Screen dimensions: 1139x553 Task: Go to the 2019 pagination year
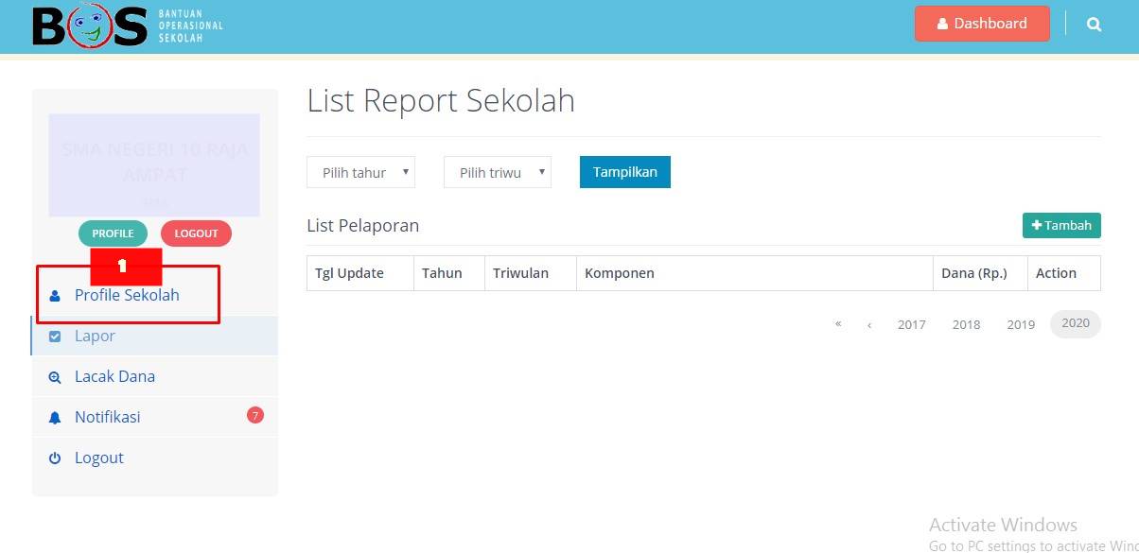(x=1021, y=324)
